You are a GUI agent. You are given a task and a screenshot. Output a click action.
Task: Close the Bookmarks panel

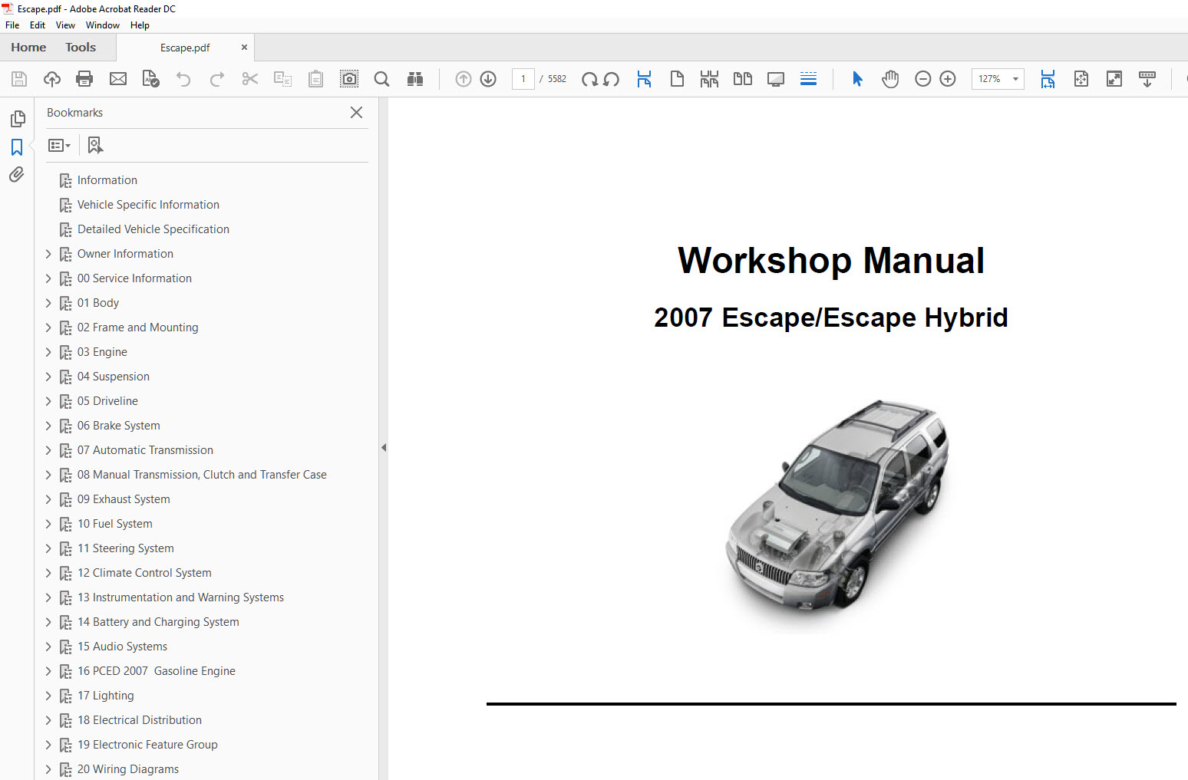tap(356, 113)
